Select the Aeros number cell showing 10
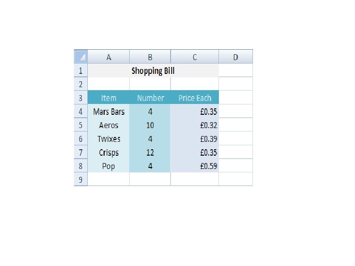Viewport: 355px width, 266px height. click(x=150, y=125)
